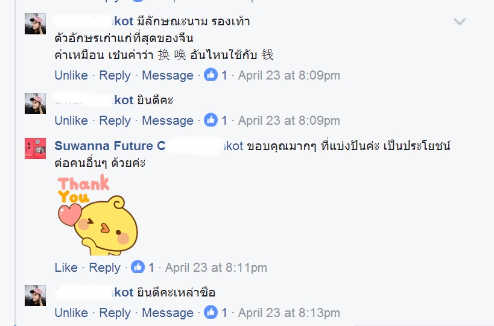Unlike the comment about Chinese characters
Viewport: 494px width, 326px height.
(71, 75)
